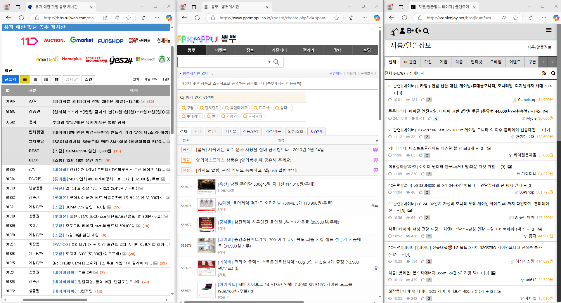Switch to the 핫/인기 tab on Ppomppu
Image resolution: width=561 pixels, height=303 pixels.
316,131
